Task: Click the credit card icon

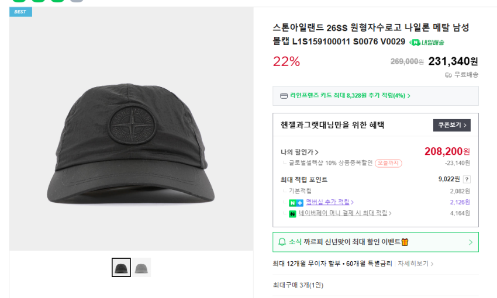Action: 284,96
